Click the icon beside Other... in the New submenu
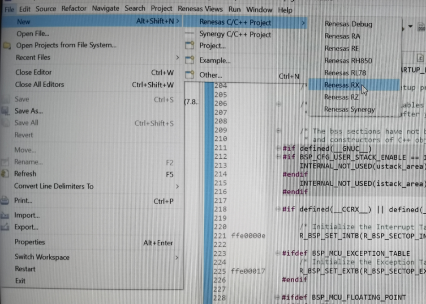The image size is (426, 304). click(190, 75)
